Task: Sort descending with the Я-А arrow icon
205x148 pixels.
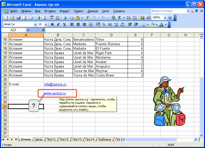Action: tap(135, 18)
